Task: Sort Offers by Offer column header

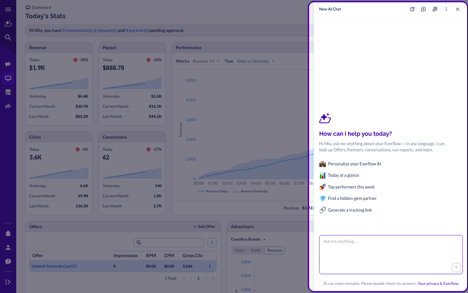Action: pyautogui.click(x=37, y=256)
